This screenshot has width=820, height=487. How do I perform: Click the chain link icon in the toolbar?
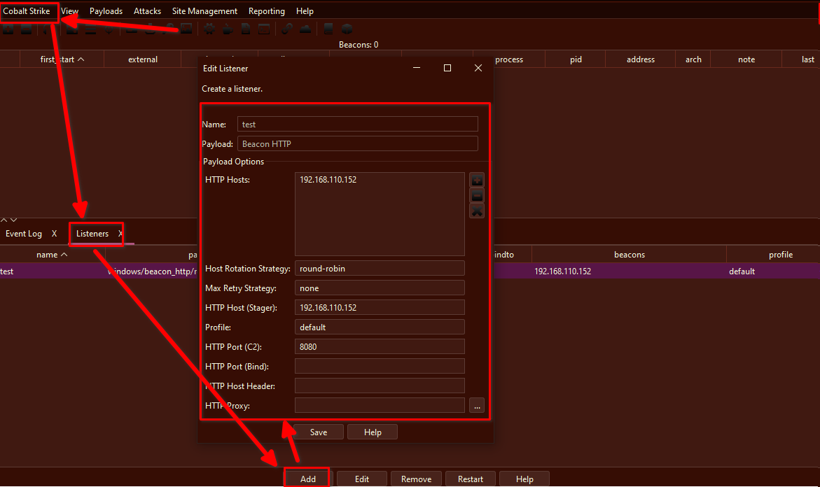point(287,29)
